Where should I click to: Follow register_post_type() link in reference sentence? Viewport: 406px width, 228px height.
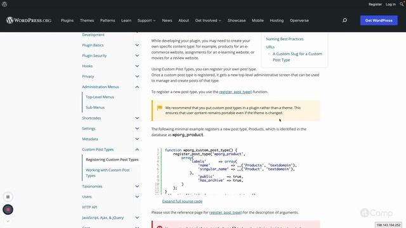tap(226, 213)
